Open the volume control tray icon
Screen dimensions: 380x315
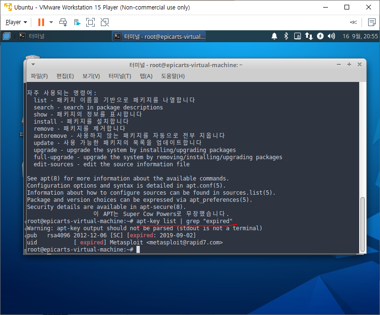click(331, 36)
